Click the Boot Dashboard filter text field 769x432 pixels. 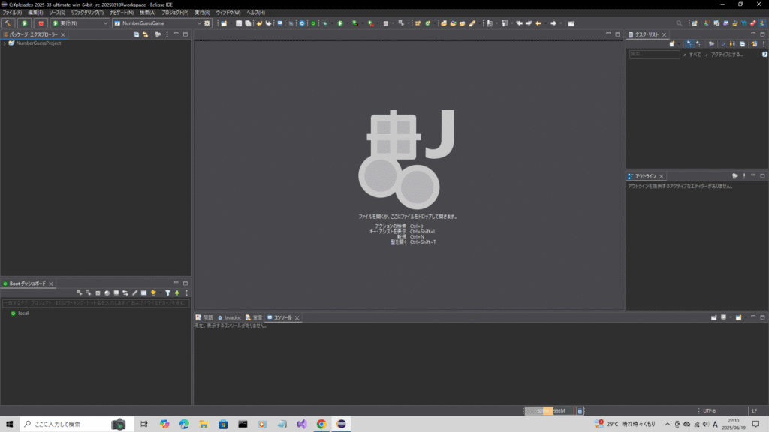coord(95,303)
